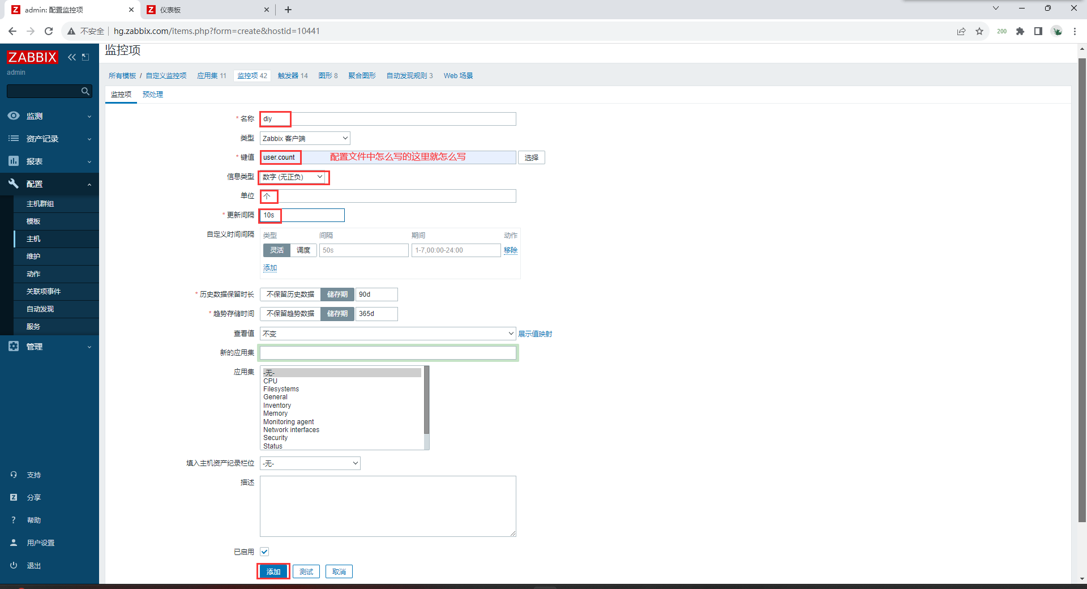The image size is (1087, 589).
Task: Click the 支持 support headset icon
Action: tap(14, 475)
